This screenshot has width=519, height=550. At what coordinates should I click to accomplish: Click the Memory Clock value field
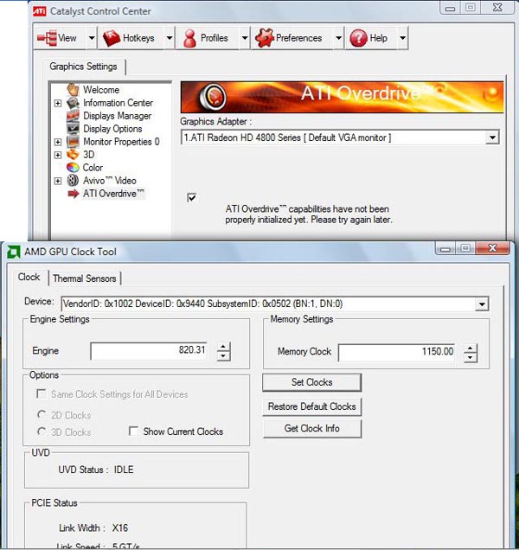coord(396,352)
